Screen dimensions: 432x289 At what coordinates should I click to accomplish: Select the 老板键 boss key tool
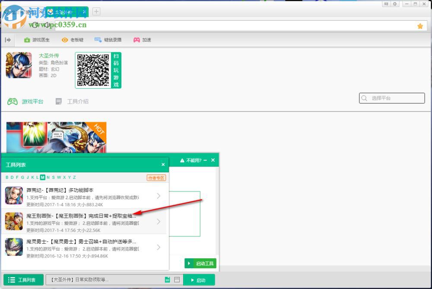tap(73, 39)
